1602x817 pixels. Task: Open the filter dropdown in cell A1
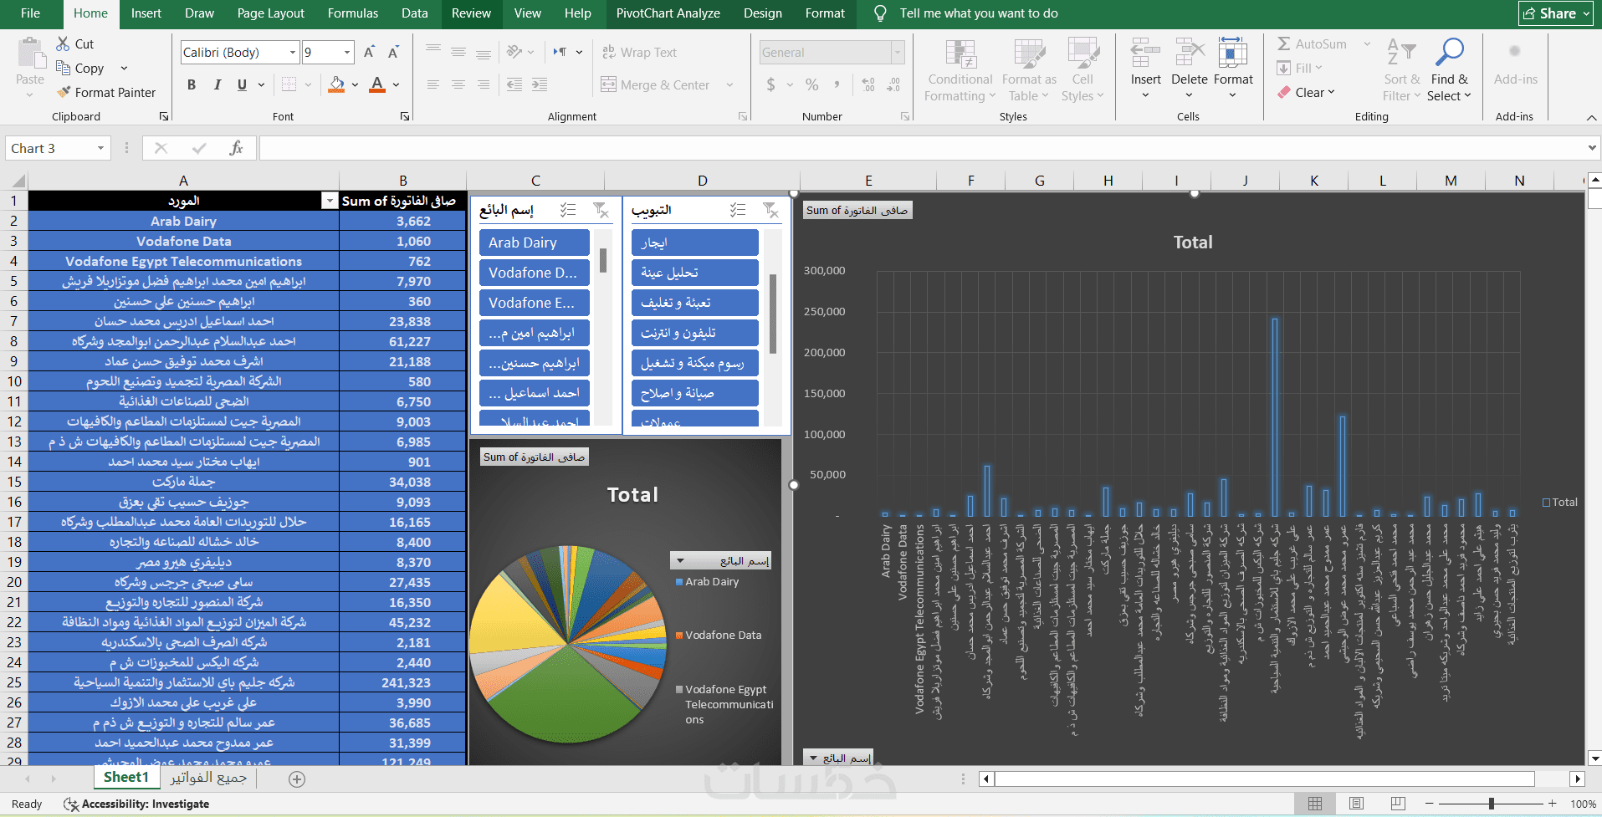tap(330, 201)
